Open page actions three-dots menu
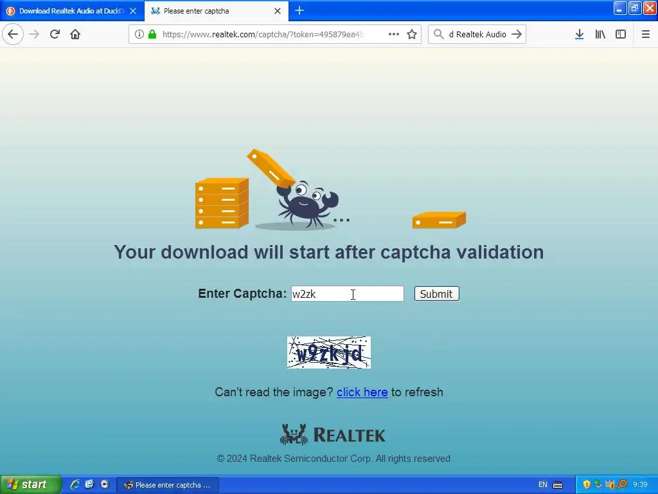The height and width of the screenshot is (494, 658). (394, 34)
